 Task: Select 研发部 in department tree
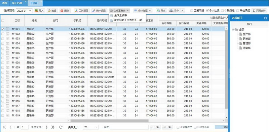pos(247,39)
